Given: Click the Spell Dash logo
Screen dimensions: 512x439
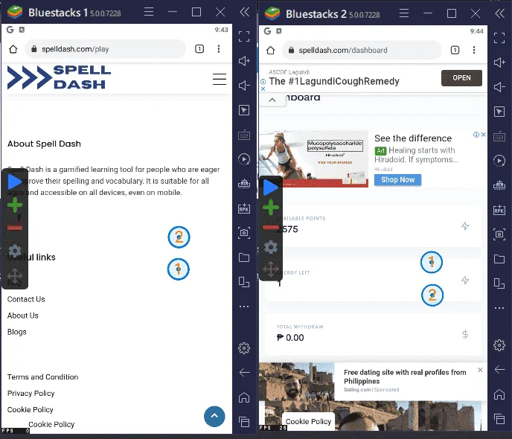Looking at the screenshot, I should (59, 77).
